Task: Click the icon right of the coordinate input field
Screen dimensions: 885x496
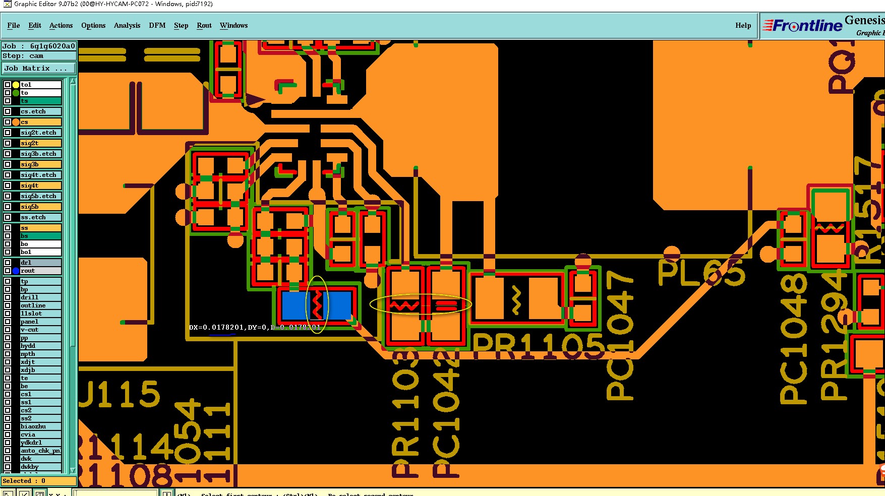Action: pos(167,492)
